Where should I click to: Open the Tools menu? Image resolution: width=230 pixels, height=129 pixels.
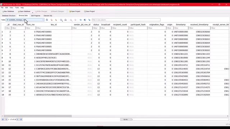[x=17, y=8]
